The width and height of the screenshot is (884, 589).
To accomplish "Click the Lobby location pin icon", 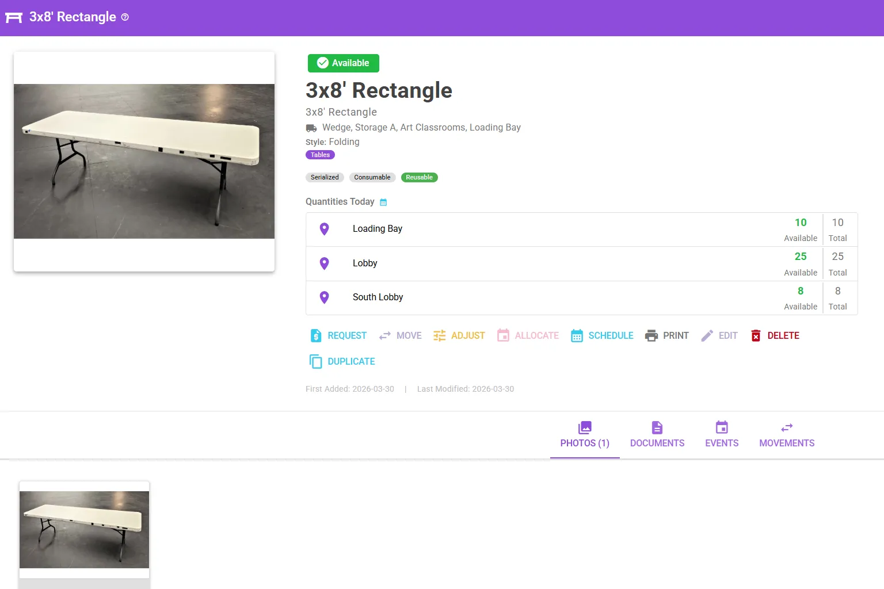I will pos(324,263).
